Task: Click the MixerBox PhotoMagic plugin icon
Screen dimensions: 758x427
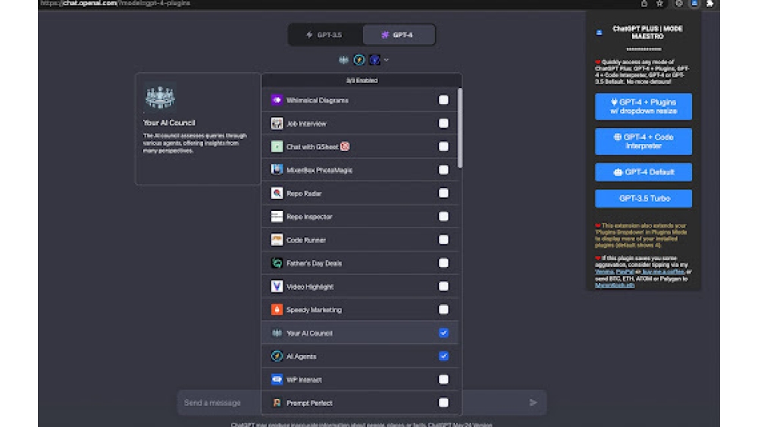Action: (x=277, y=170)
